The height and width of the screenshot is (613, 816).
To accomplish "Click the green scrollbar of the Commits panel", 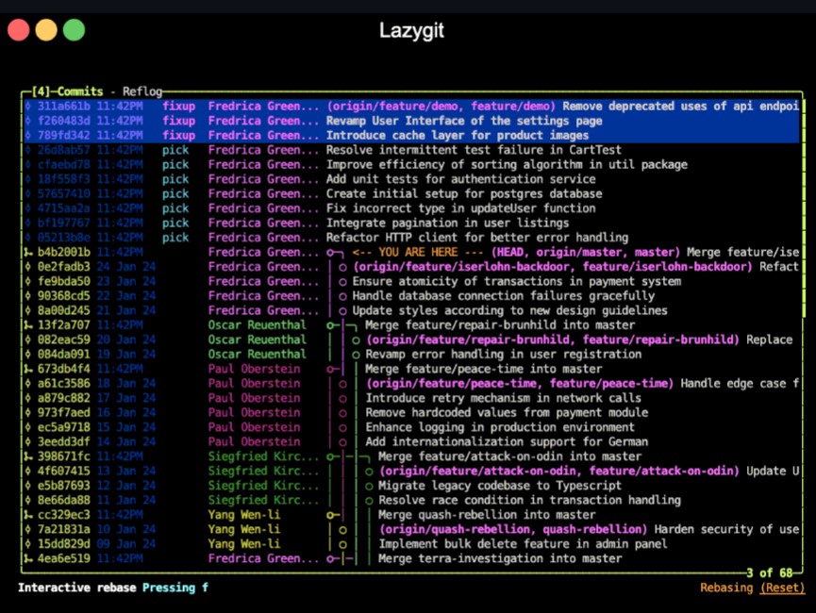I will click(x=803, y=208).
